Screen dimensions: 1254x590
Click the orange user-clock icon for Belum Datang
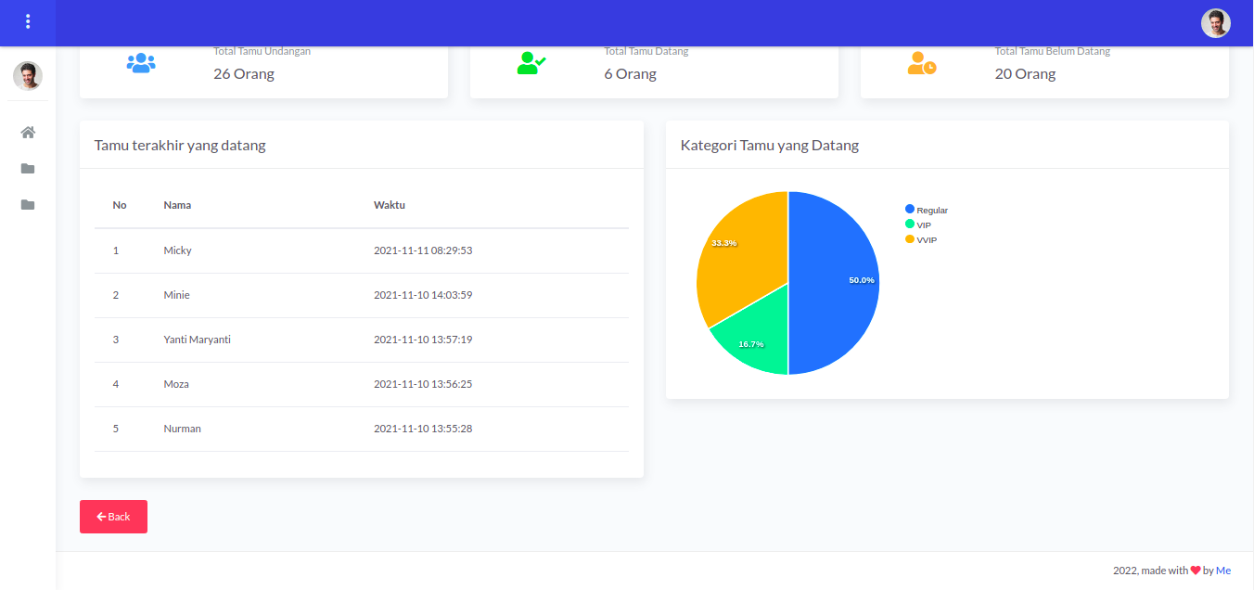922,63
